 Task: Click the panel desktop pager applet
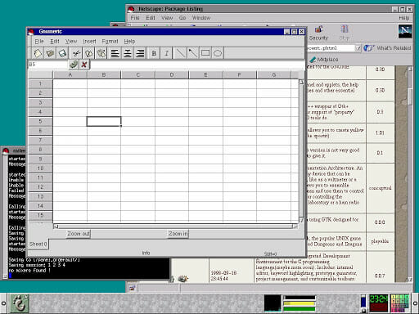[x=400, y=303]
